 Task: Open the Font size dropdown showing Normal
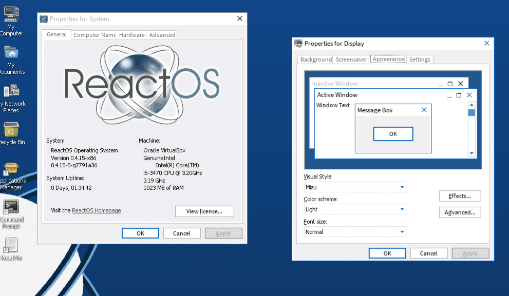coord(402,231)
